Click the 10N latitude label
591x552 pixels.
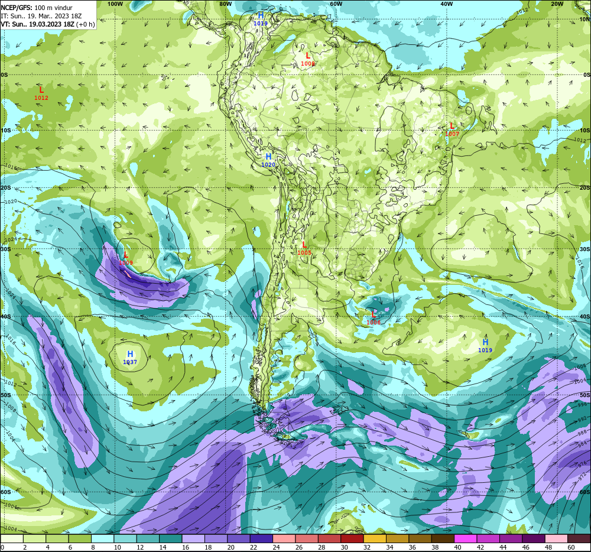tap(584, 20)
